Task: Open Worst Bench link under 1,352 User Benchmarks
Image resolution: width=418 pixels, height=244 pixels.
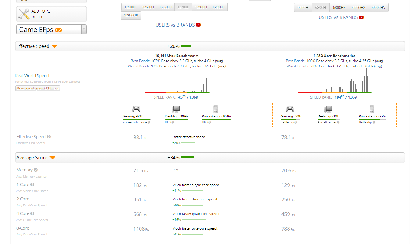Action: pyautogui.click(x=295, y=66)
